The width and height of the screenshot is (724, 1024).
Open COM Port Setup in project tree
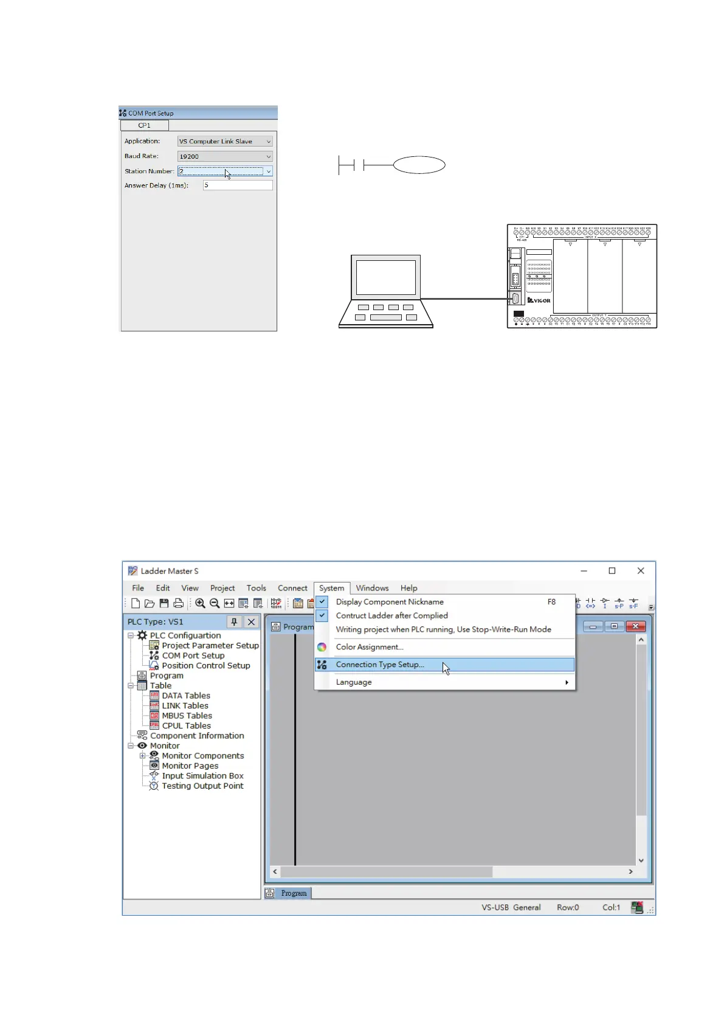click(193, 656)
